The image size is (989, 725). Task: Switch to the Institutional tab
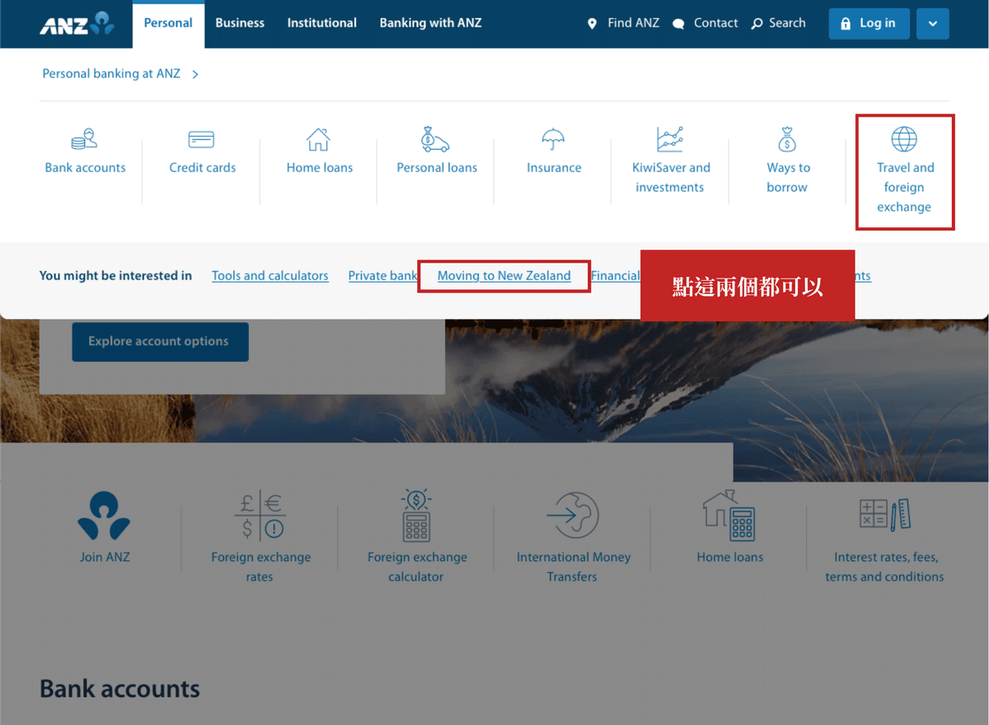321,23
